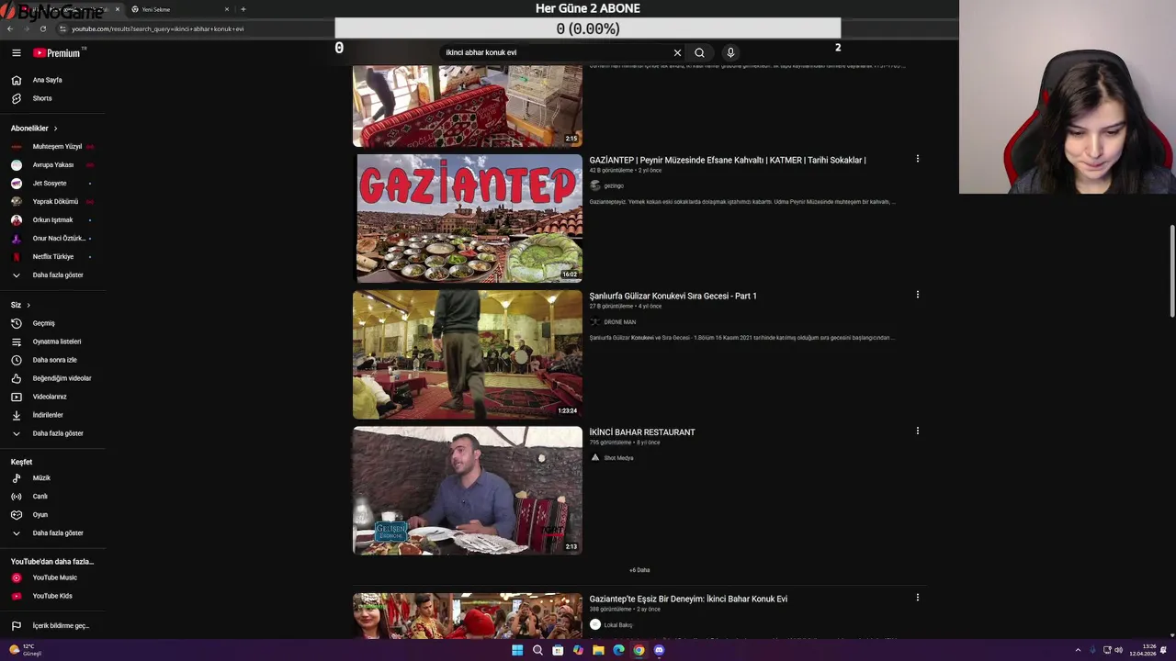This screenshot has width=1176, height=661.
Task: Open the YouTube hamburger guide menu
Action: point(16,53)
